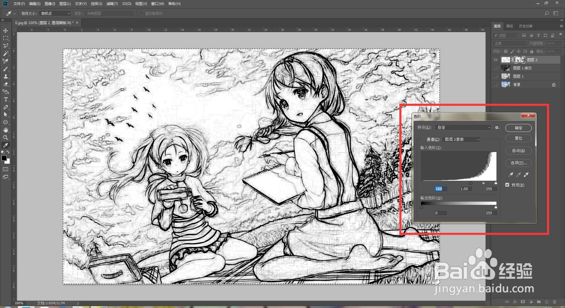This screenshot has width=565, height=308.
Task: Switch to the 历史记录 panel tab
Action: tap(525, 26)
